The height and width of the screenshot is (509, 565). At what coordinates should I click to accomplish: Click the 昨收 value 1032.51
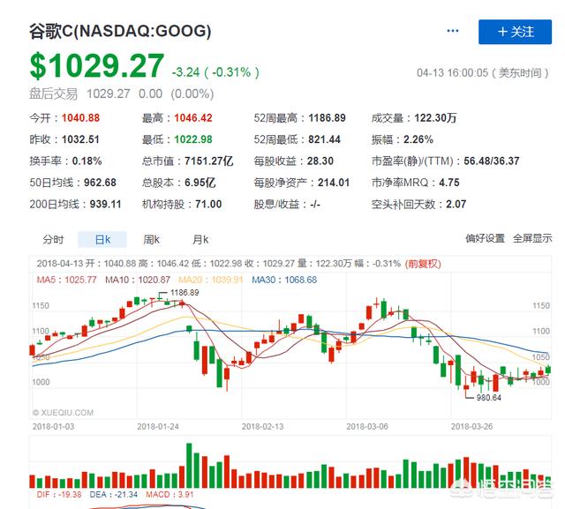(80, 139)
